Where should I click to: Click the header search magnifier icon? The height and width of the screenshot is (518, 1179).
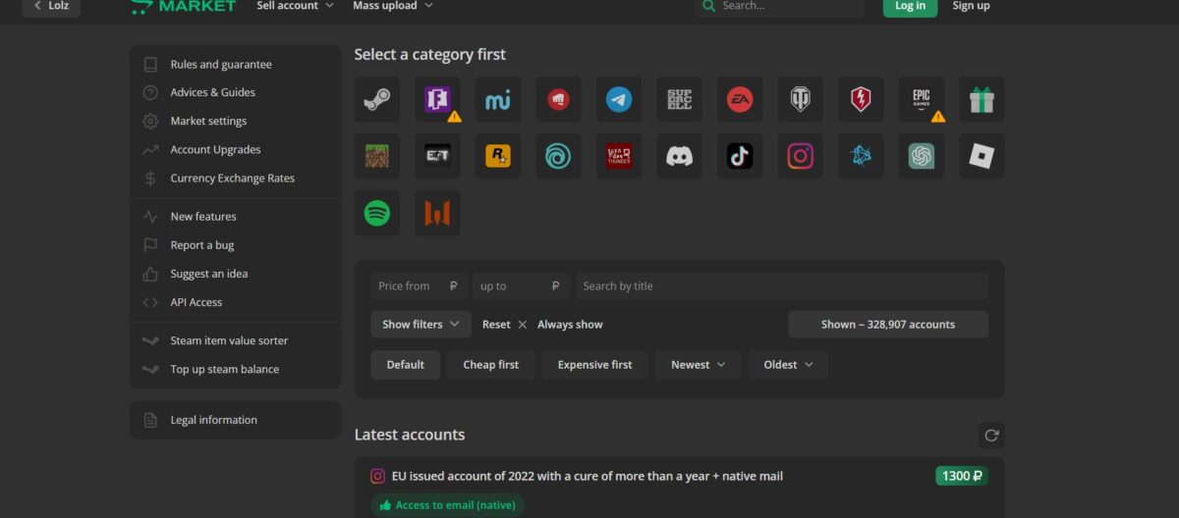(709, 6)
